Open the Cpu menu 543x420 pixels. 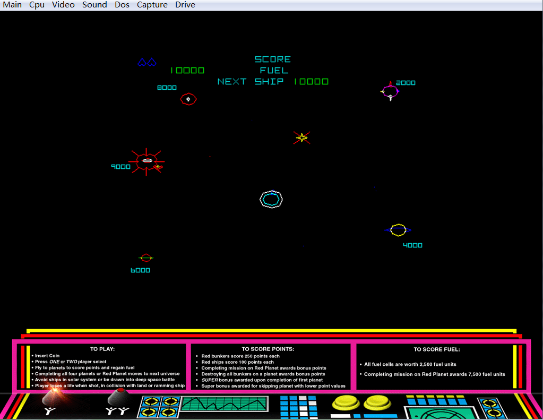(x=37, y=5)
